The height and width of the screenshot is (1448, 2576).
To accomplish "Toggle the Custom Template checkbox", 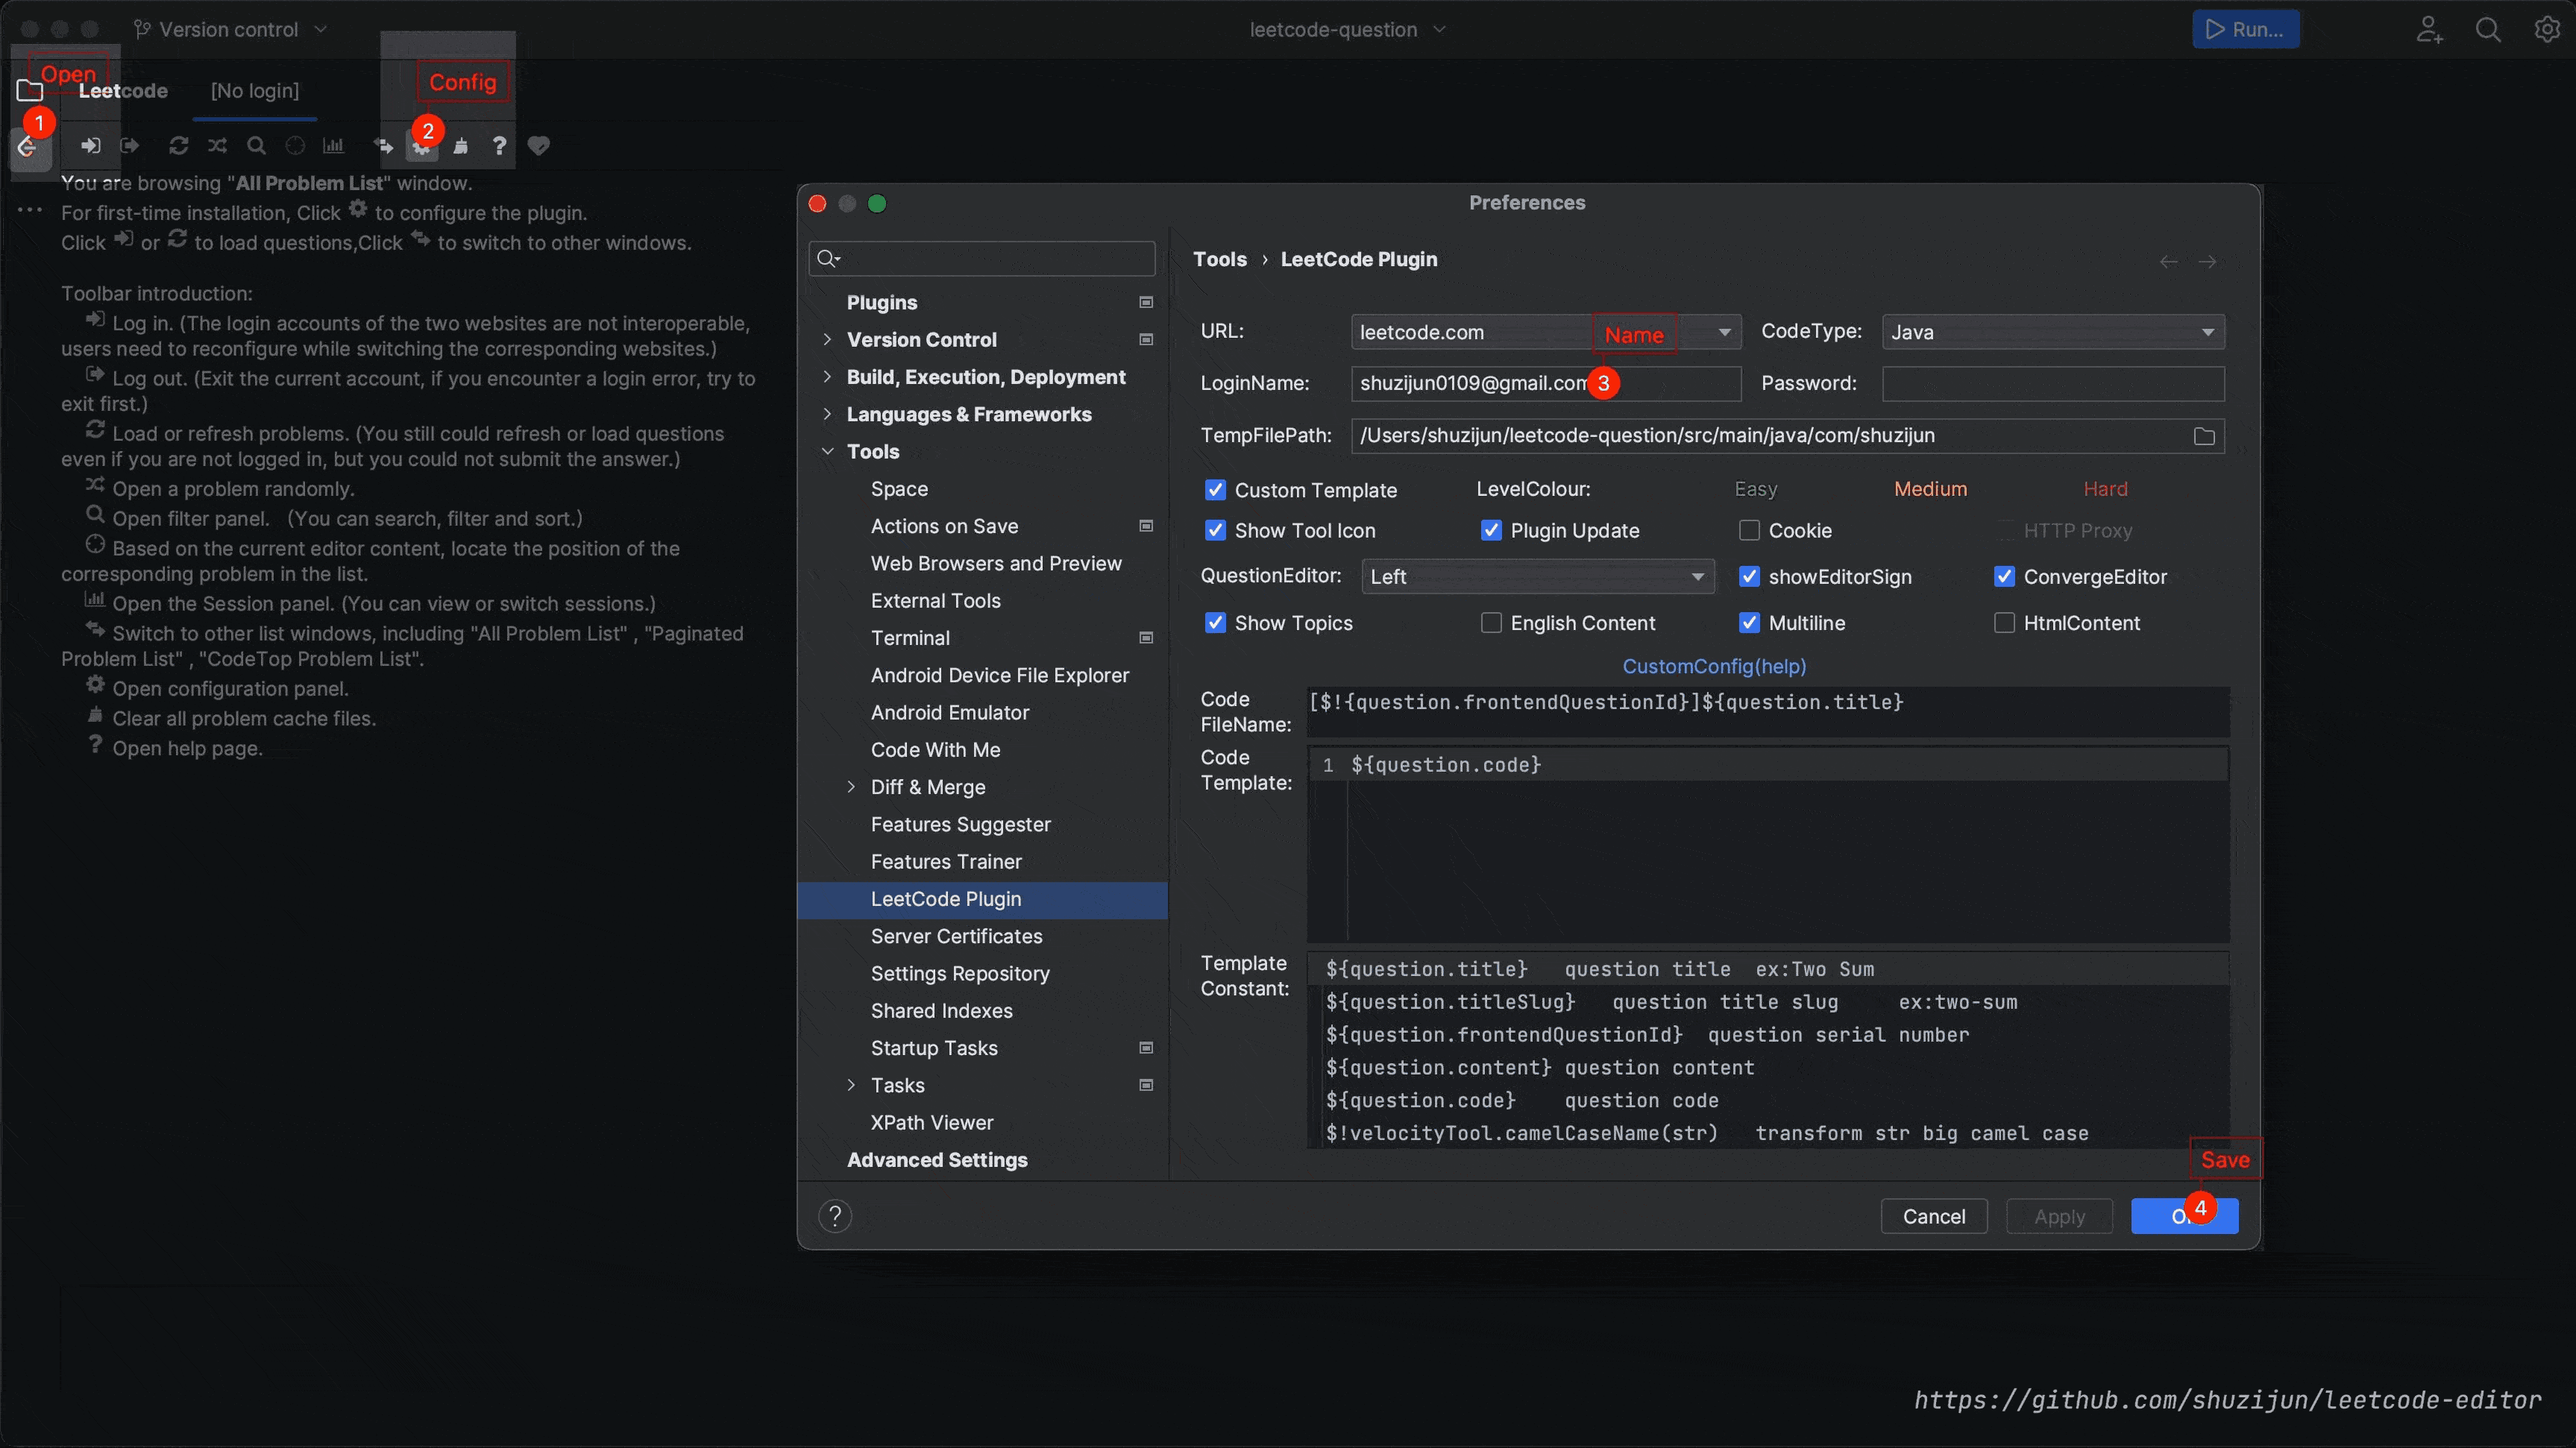I will tap(1213, 490).
